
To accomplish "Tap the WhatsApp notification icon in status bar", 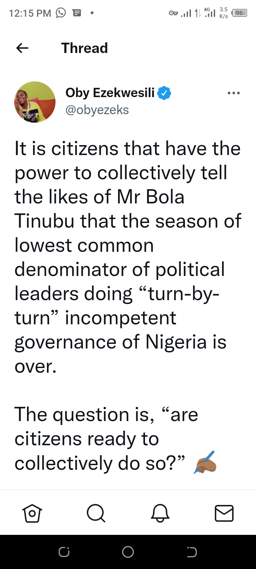I will (61, 13).
